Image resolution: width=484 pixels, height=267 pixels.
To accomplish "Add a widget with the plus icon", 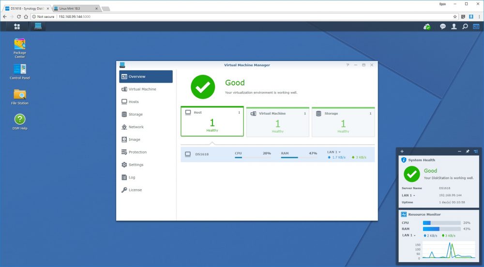I will point(402,151).
